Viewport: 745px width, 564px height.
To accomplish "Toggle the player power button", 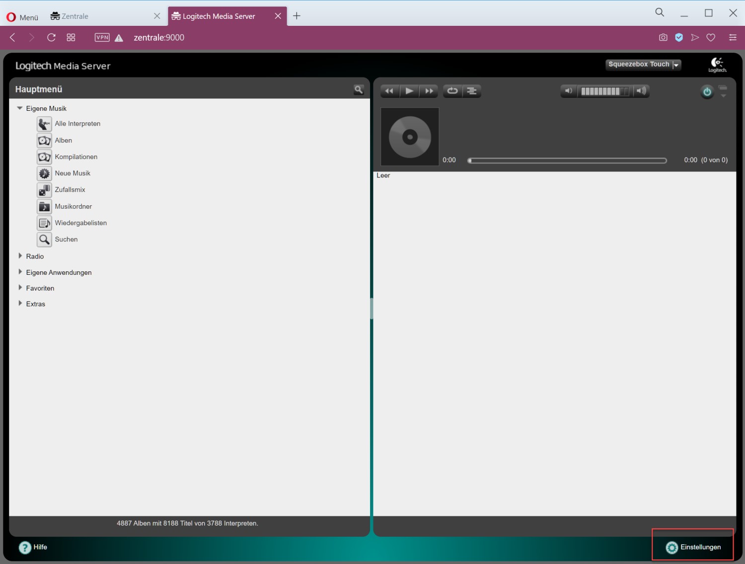I will coord(707,91).
